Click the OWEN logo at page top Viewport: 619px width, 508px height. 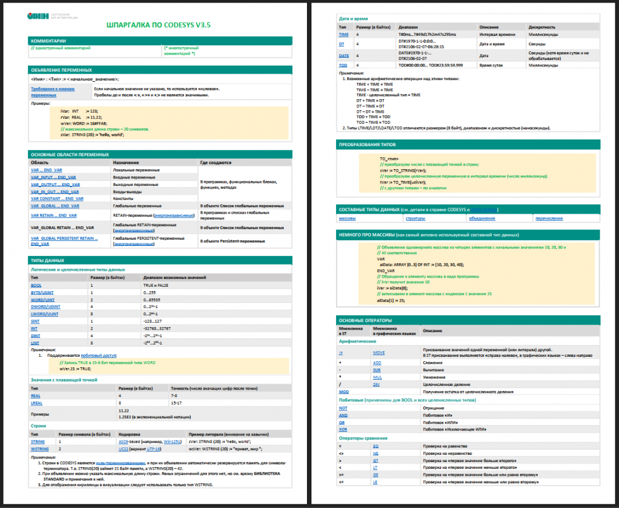[x=38, y=16]
